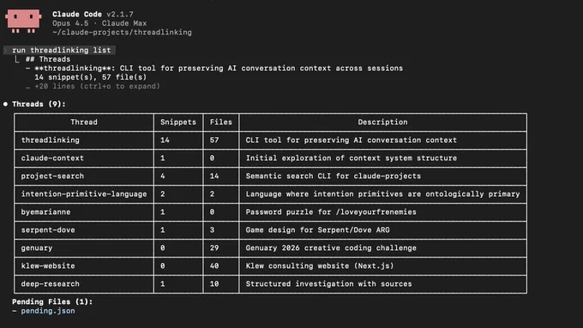The width and height of the screenshot is (583, 328).
Task: Open the pending.json file link
Action: [48, 311]
